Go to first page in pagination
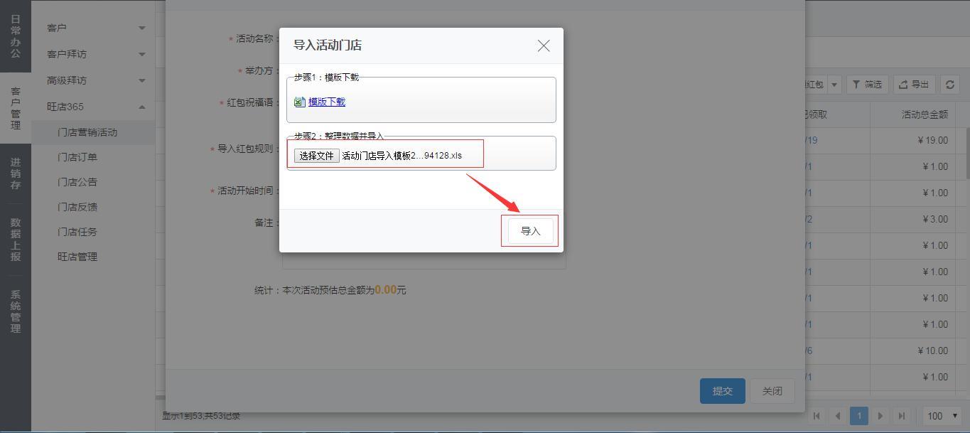The height and width of the screenshot is (433, 970). (817, 416)
